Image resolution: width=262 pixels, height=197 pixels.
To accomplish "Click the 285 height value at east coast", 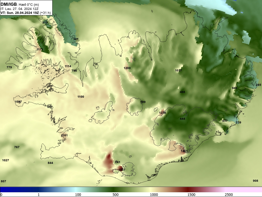I will tap(258, 85).
